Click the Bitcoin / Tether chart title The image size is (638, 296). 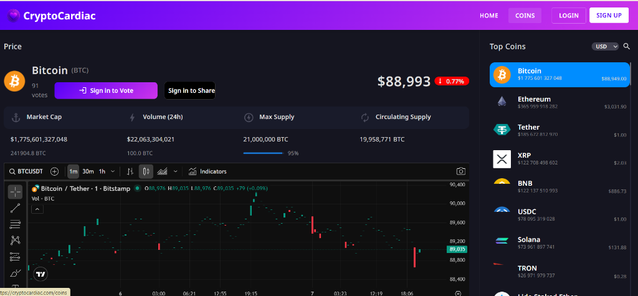[x=85, y=189]
